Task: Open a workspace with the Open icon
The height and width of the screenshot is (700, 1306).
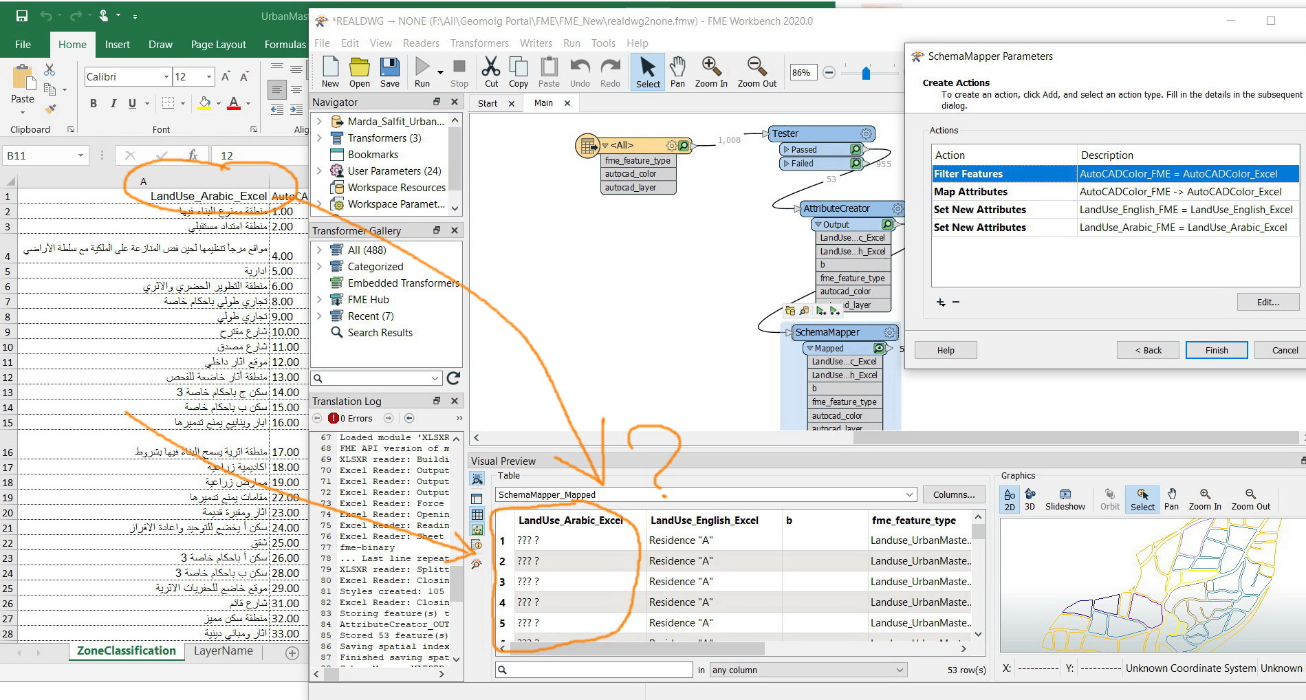Action: (x=359, y=72)
